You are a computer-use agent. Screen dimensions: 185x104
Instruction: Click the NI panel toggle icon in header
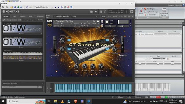pyautogui.click(x=132, y=12)
